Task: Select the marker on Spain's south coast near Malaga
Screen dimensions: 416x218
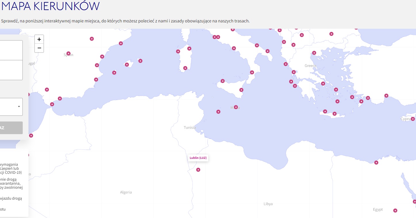Action: [60, 99]
